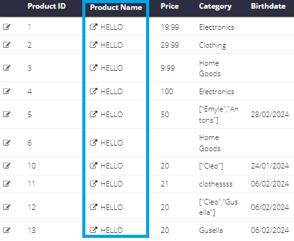Viewport: 294px width, 241px height.
Task: Open external link icon in row 11
Action: [93, 183]
